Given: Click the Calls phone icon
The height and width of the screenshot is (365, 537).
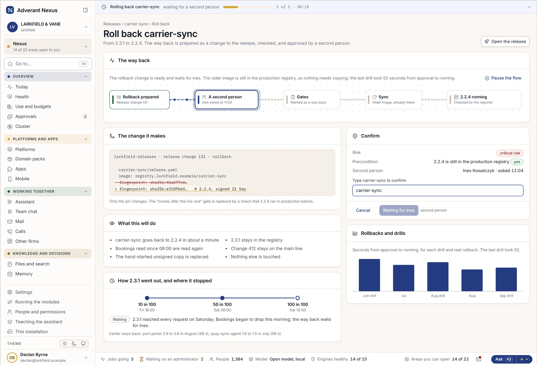Looking at the screenshot, I should 10,231.
